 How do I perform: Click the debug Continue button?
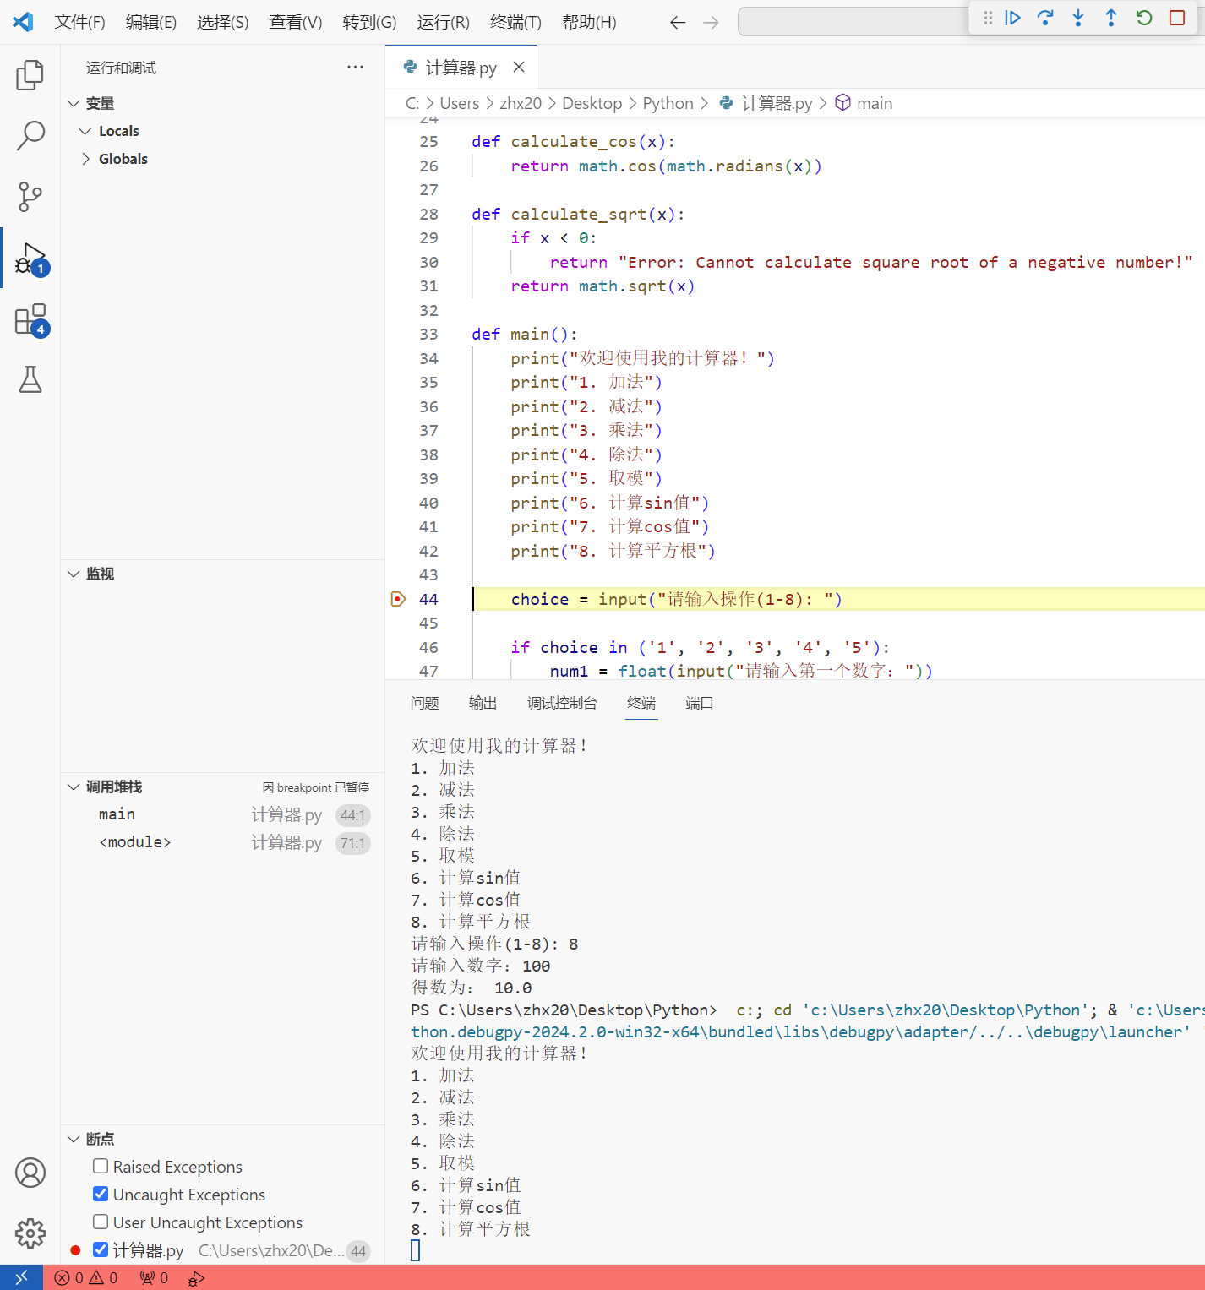click(x=1012, y=18)
